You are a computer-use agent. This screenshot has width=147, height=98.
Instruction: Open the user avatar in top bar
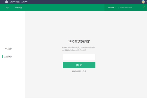point(143,2)
